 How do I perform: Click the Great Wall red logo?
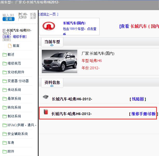coord(49,26)
